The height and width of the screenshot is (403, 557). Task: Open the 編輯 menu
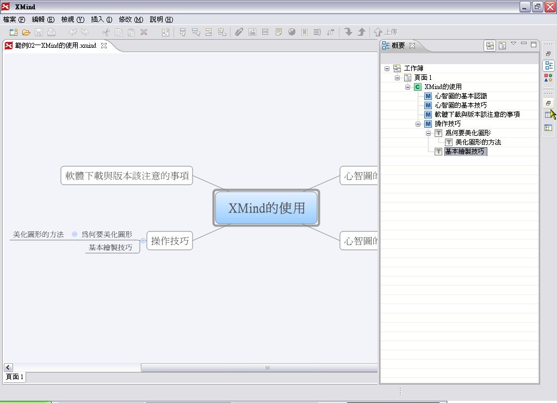click(43, 20)
